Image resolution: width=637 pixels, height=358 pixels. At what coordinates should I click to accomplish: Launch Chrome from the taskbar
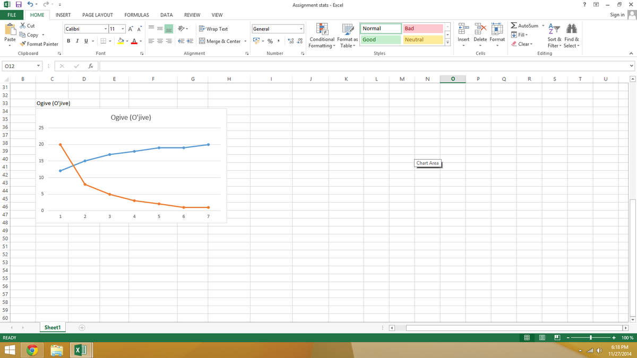[x=32, y=350]
